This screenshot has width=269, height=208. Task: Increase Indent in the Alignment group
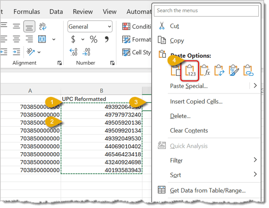pyautogui.click(x=17, y=52)
